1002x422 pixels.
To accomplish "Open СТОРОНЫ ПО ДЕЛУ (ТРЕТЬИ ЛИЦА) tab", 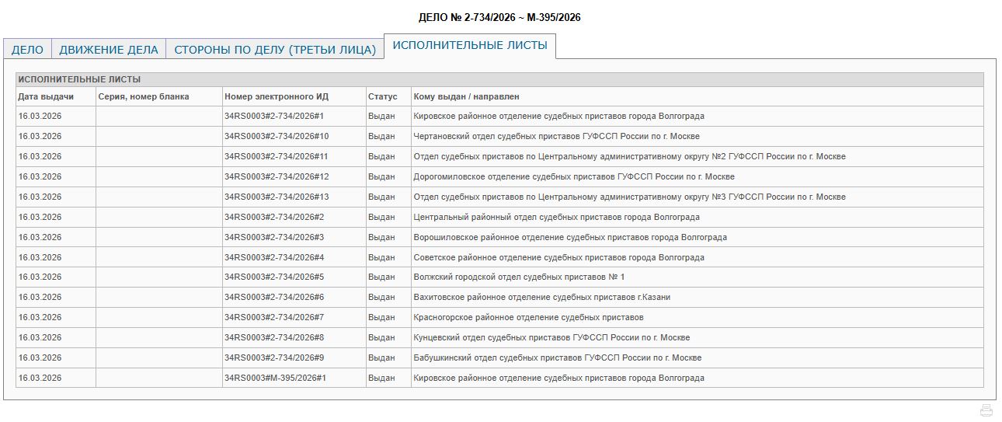I will pos(275,49).
